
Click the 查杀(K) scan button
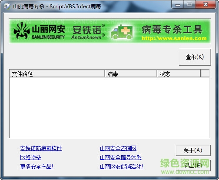[195, 57]
